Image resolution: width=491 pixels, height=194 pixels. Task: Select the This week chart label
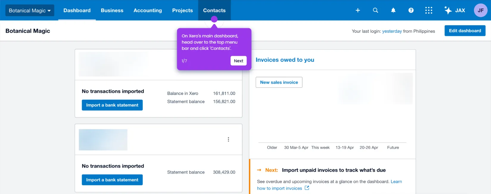[x=320, y=147]
